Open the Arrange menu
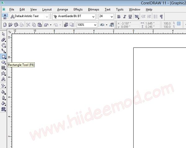Image resolution: width=186 pixels, height=148 pixels. point(63,10)
